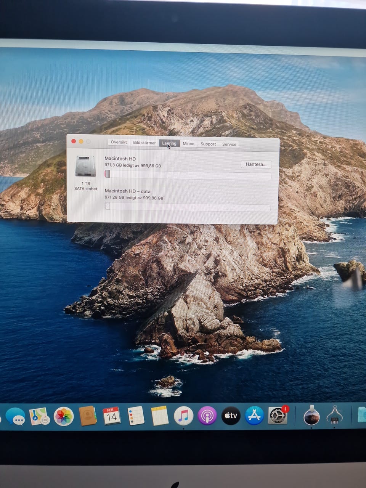Select the Lagring tab
The height and width of the screenshot is (488, 366).
(169, 143)
